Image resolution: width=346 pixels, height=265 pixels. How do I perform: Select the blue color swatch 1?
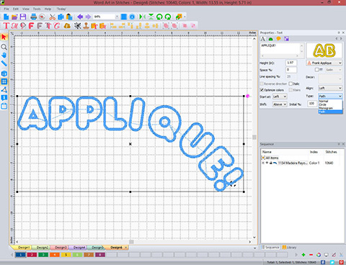tap(20, 255)
